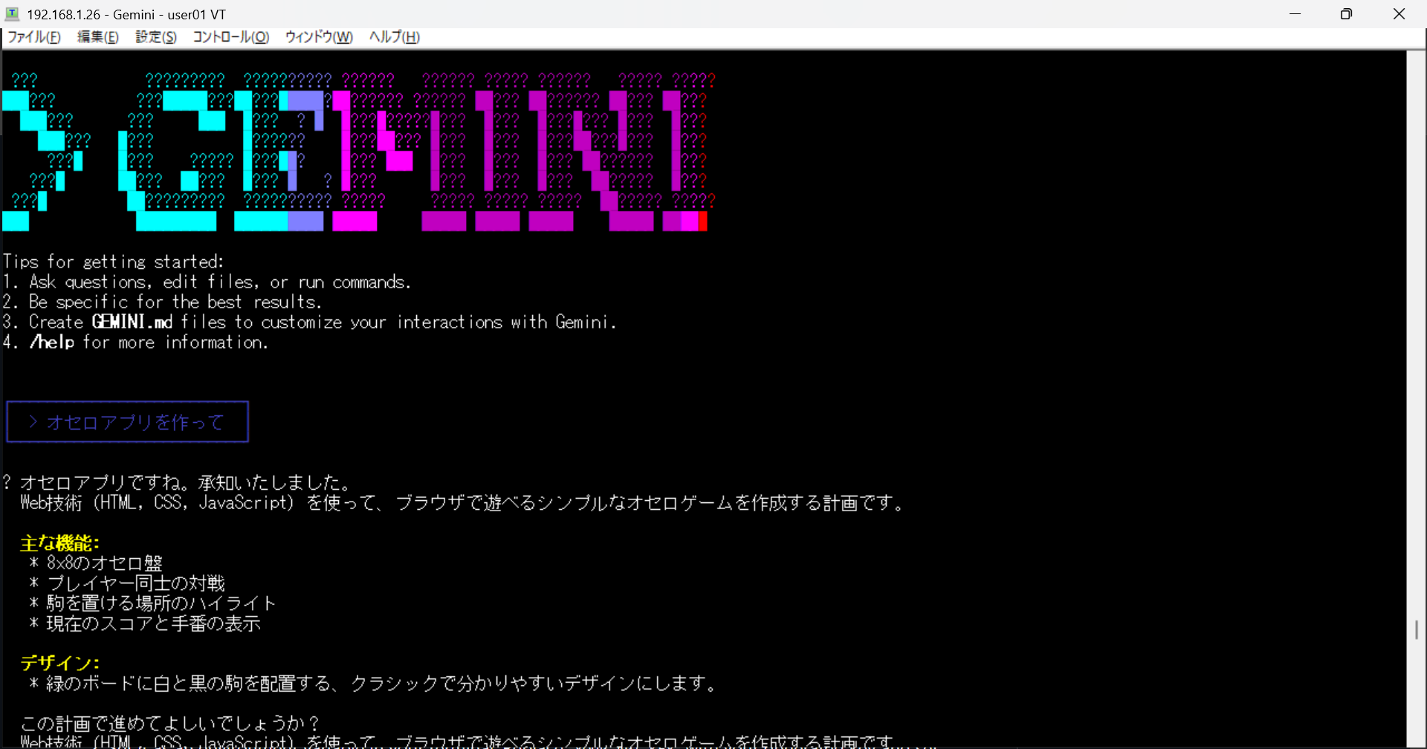Close the Gemini terminal window
1427x749 pixels.
[x=1399, y=14]
